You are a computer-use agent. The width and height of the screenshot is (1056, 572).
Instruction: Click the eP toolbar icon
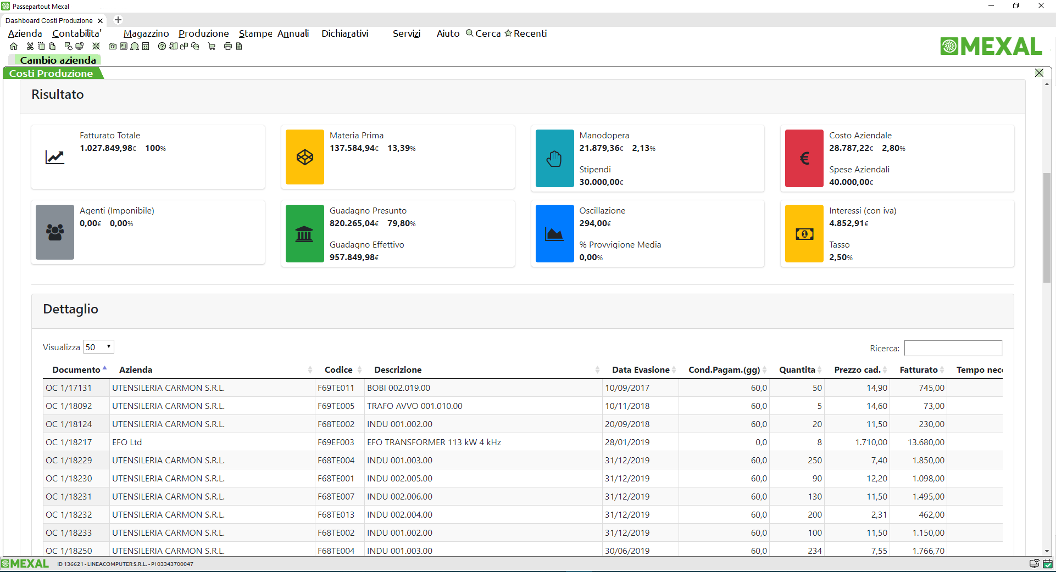(184, 47)
